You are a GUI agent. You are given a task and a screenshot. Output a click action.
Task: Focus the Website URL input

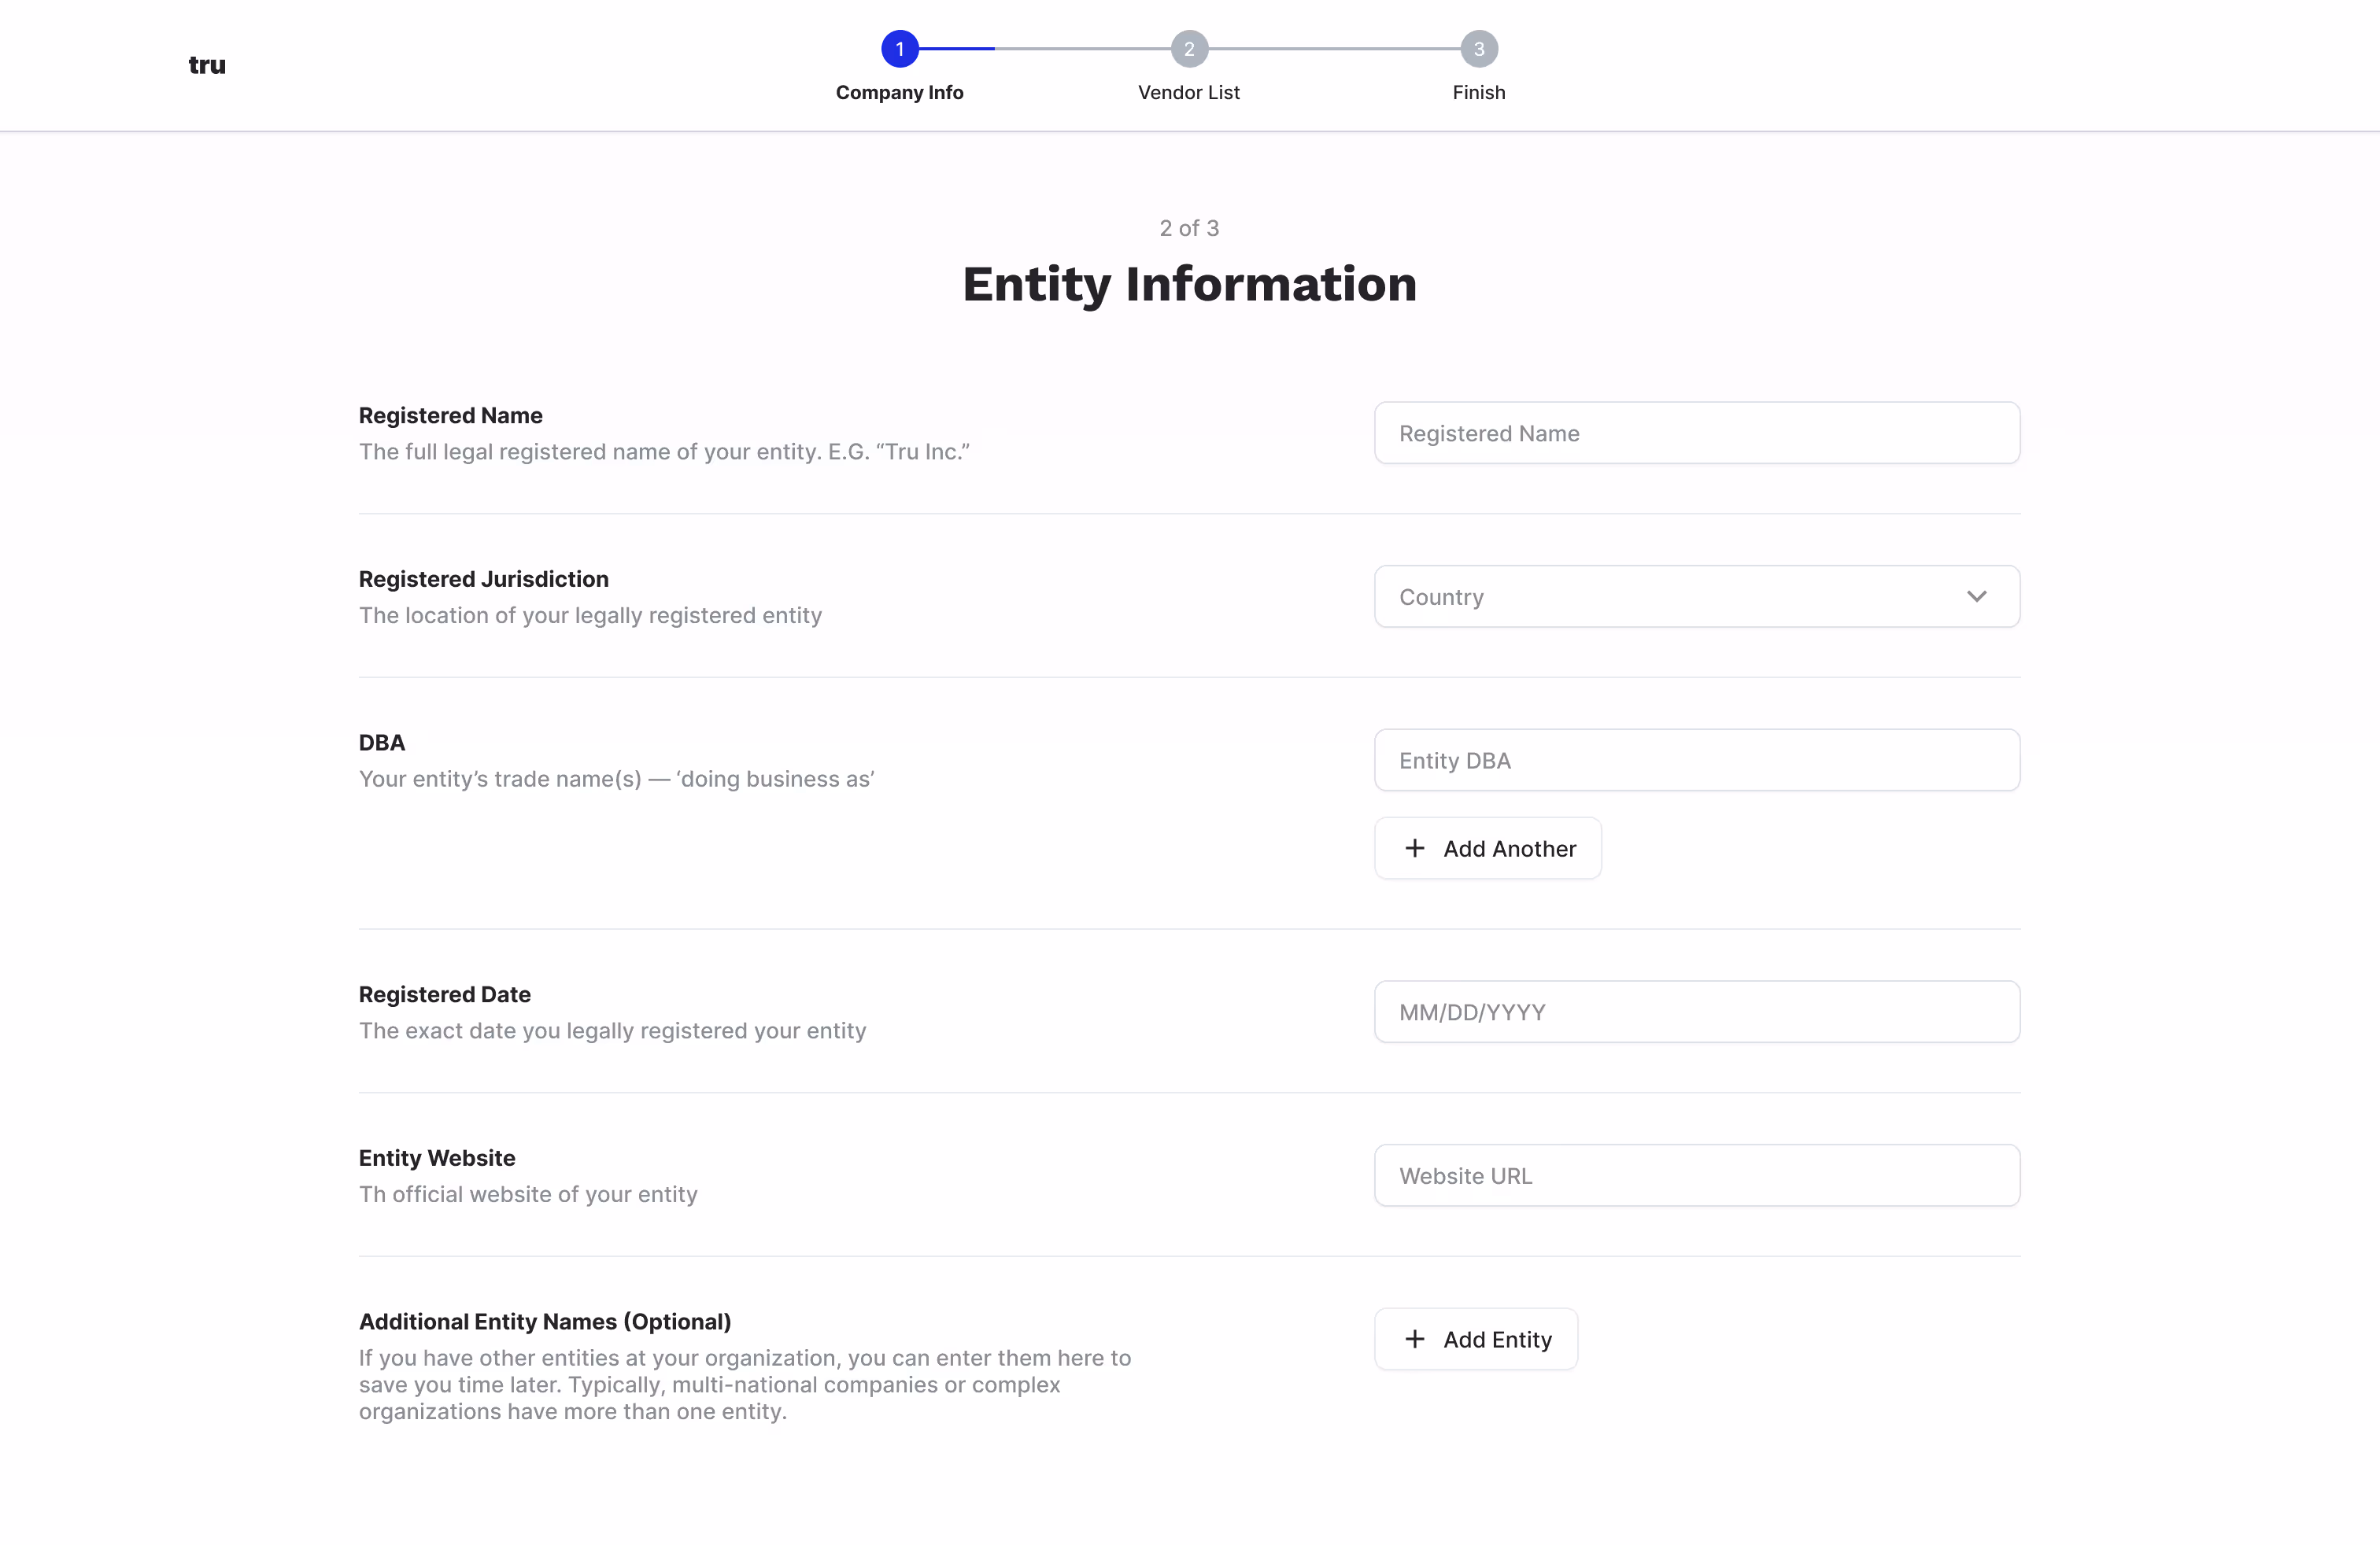click(1697, 1175)
